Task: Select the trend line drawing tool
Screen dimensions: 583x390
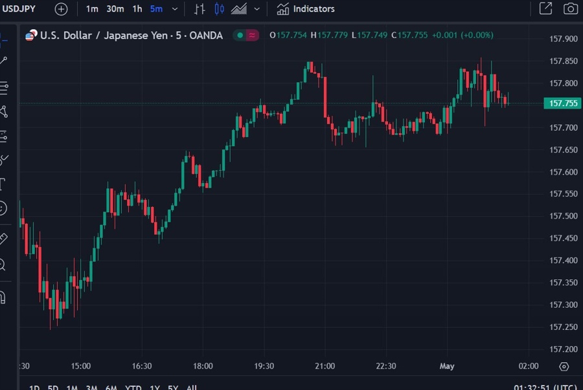Action: [4, 61]
